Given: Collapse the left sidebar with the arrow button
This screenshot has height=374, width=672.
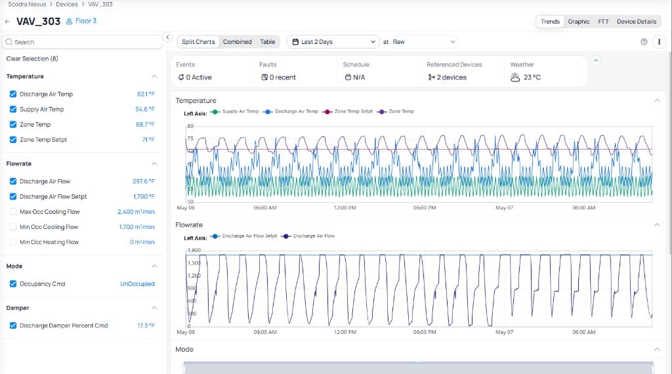Looking at the screenshot, I should [x=167, y=37].
